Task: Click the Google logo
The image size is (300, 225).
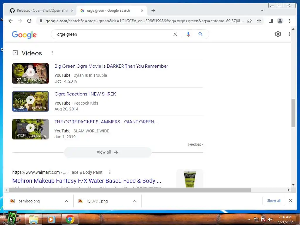Action: click(24, 35)
